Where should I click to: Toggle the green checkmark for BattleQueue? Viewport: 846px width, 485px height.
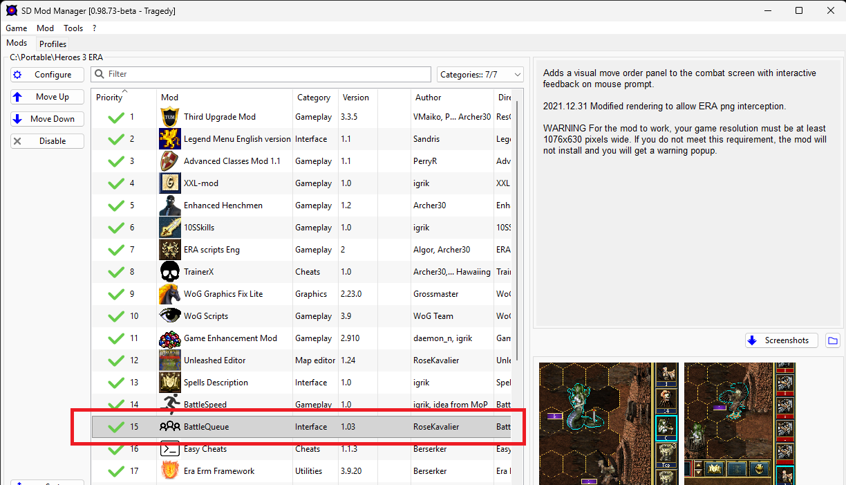[x=116, y=427]
